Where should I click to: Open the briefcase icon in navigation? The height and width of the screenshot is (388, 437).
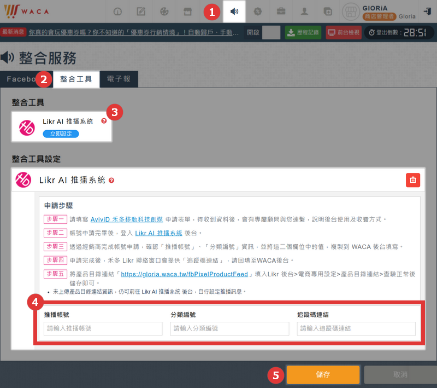click(281, 11)
